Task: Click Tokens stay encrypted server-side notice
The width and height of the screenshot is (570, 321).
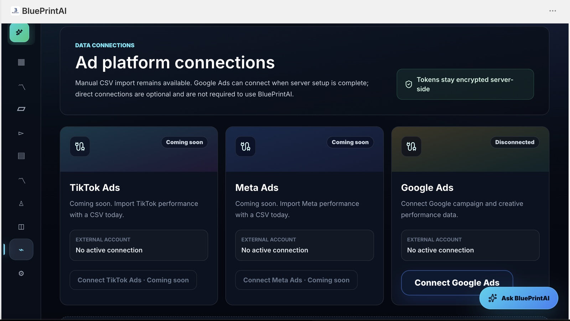Action: pos(465,84)
